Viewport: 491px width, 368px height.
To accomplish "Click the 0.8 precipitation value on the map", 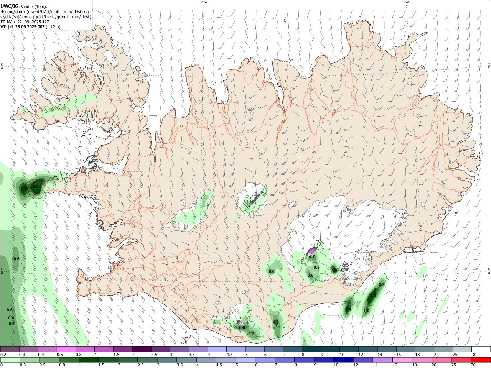I will (242, 327).
